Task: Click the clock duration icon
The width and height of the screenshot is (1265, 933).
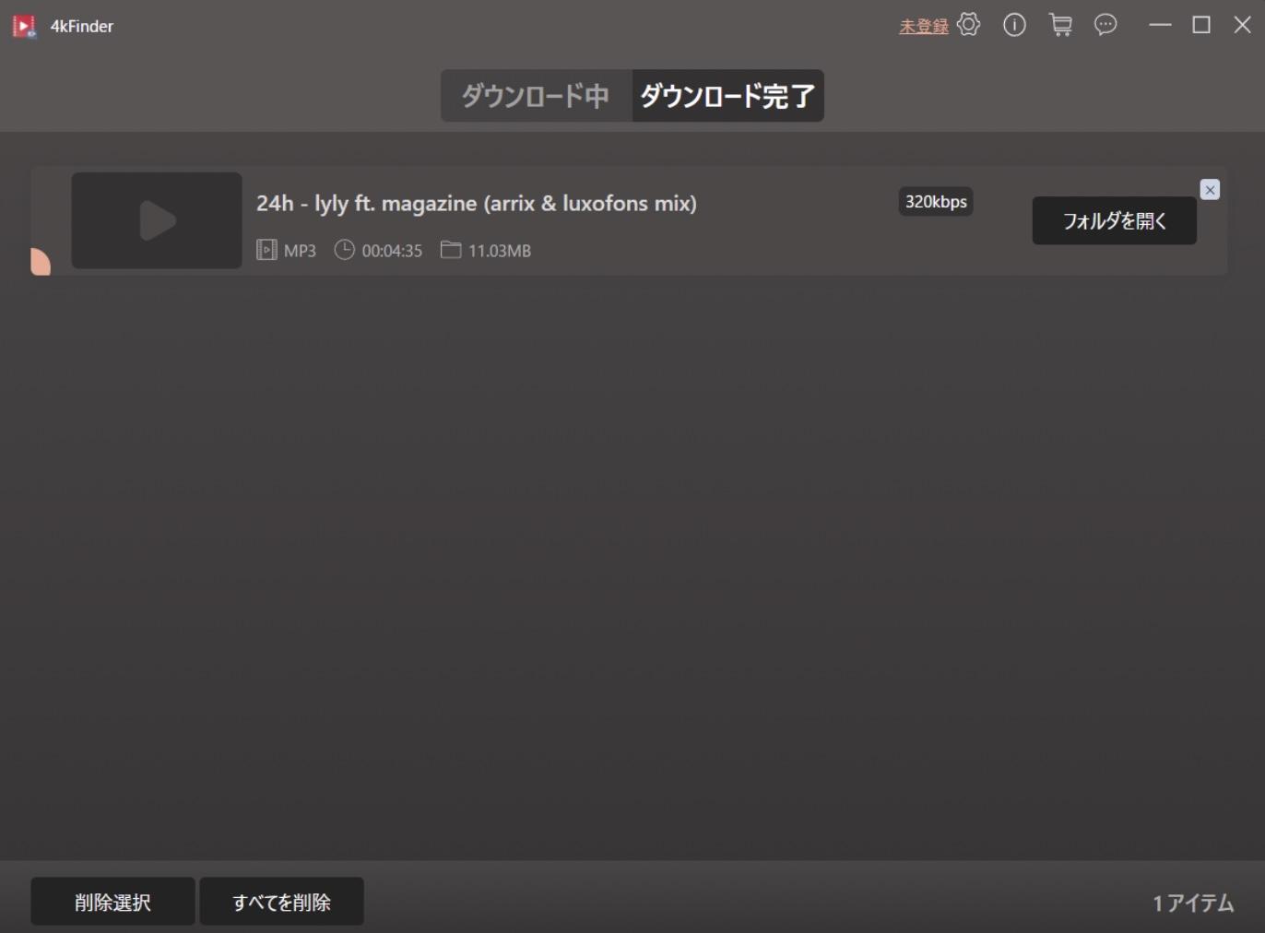Action: (344, 250)
